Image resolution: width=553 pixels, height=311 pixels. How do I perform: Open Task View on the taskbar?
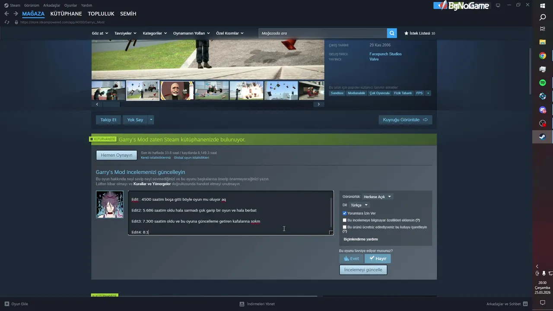click(x=543, y=29)
